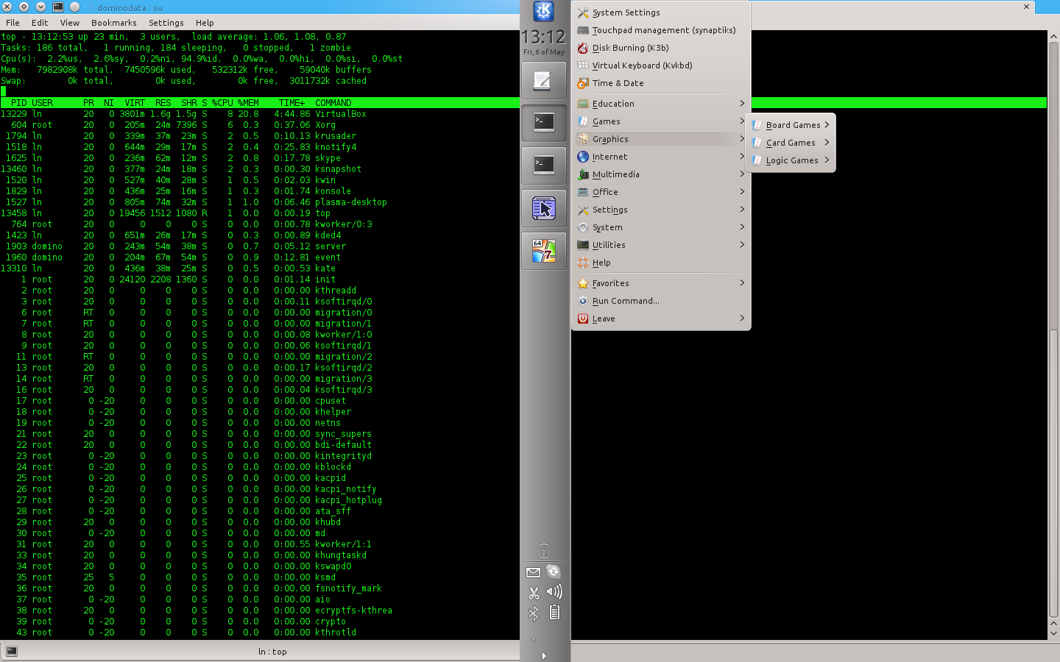Open the Klipper scissors clipboard icon

tap(534, 592)
